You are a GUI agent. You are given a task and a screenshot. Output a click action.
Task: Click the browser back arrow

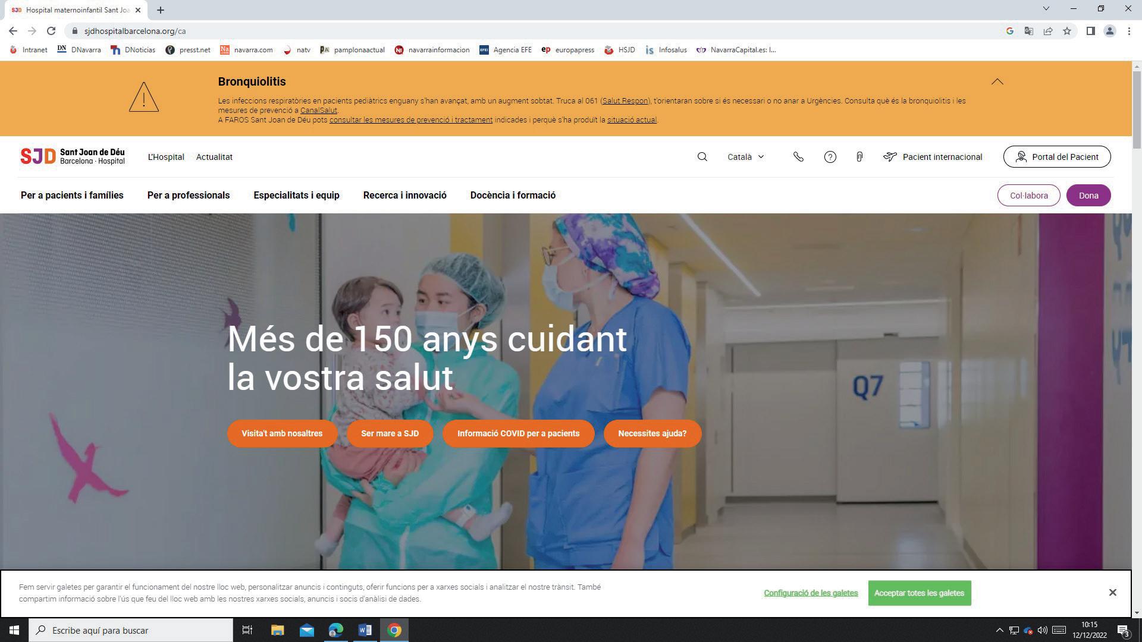(13, 31)
